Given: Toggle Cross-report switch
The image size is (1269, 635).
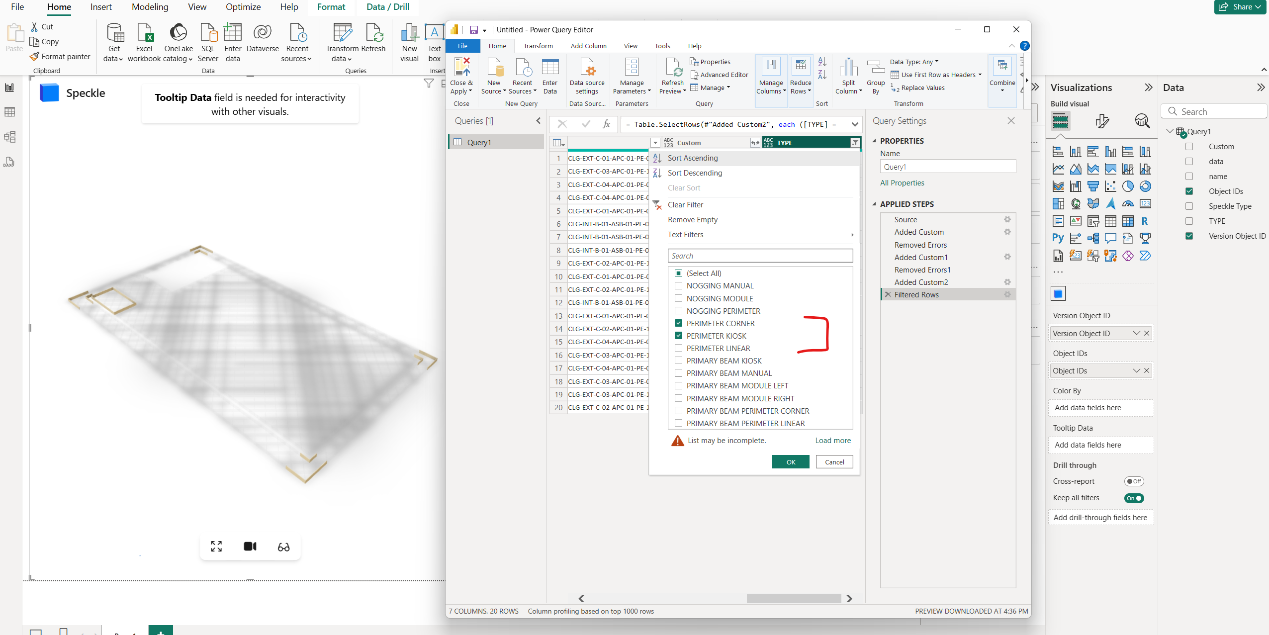Looking at the screenshot, I should [x=1134, y=481].
